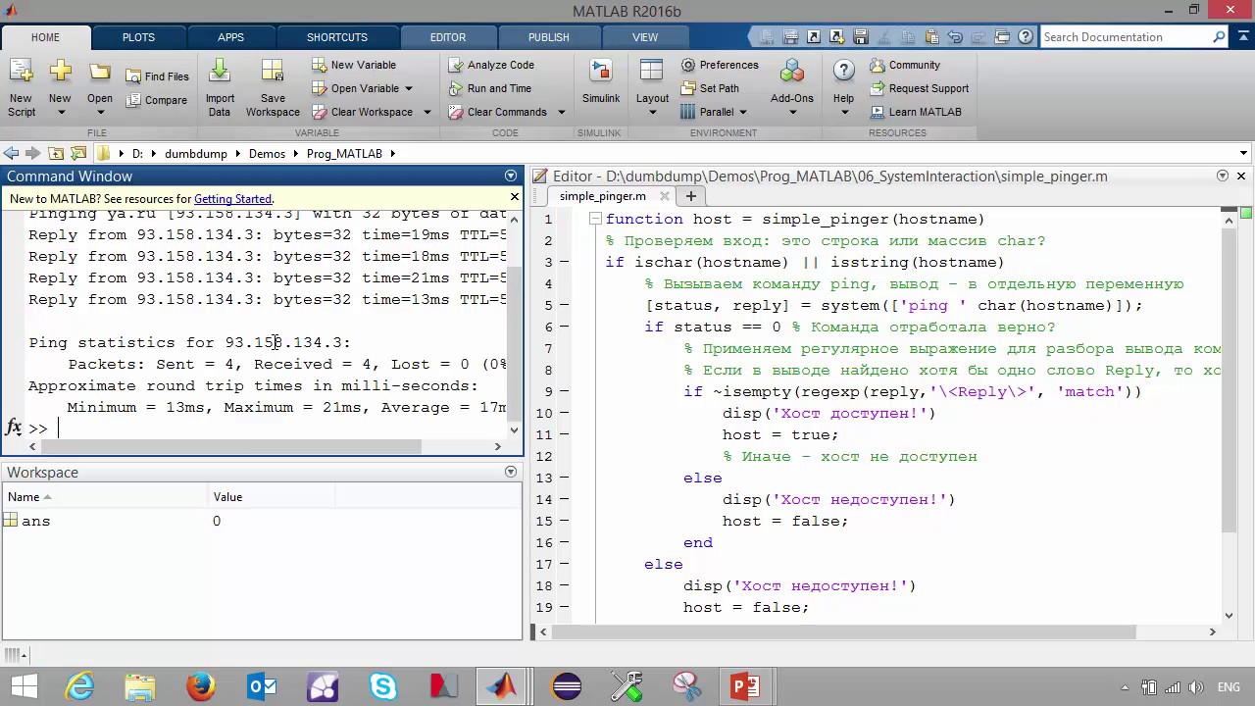The width and height of the screenshot is (1255, 706).
Task: Click the New Script icon
Action: pyautogui.click(x=21, y=73)
